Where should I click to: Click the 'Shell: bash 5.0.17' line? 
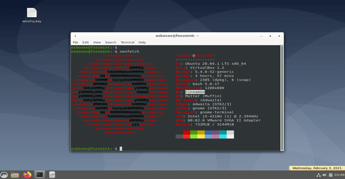point(197,84)
